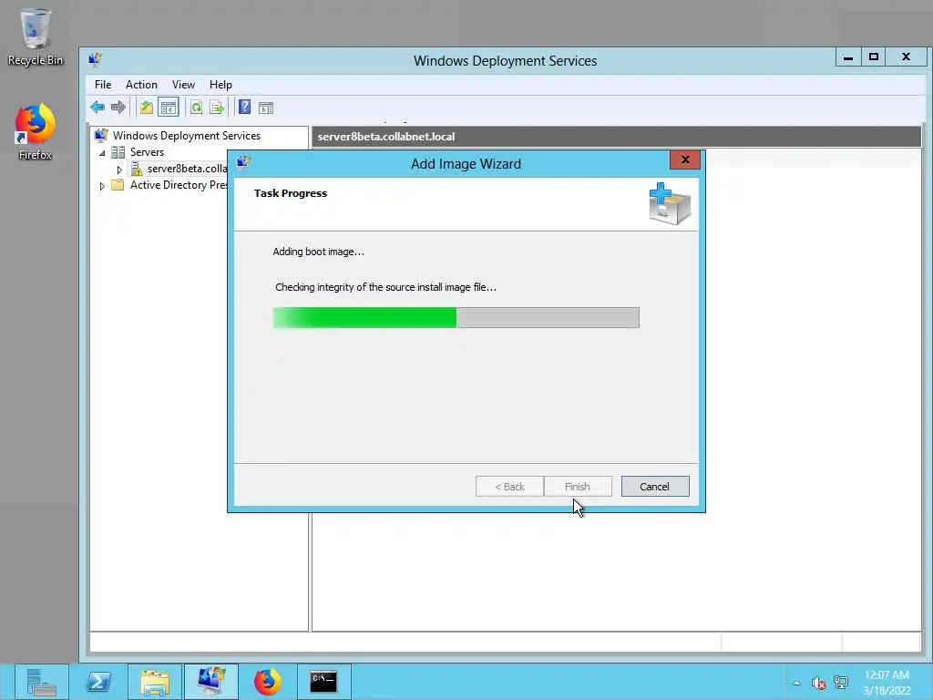Click the green image integrity progress bar
The width and height of the screenshot is (933, 700).
point(456,318)
